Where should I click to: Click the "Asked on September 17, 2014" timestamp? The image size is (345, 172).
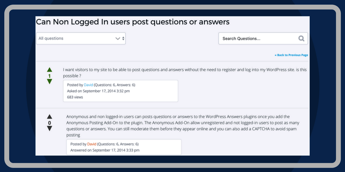[x=98, y=91]
